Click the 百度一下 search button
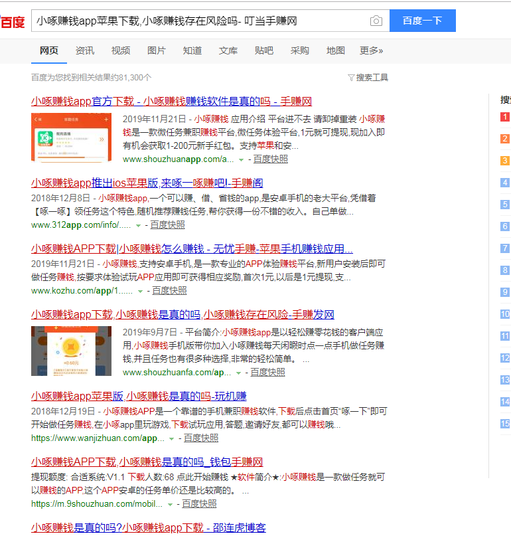Image resolution: width=511 pixels, height=536 pixels. pyautogui.click(x=423, y=21)
